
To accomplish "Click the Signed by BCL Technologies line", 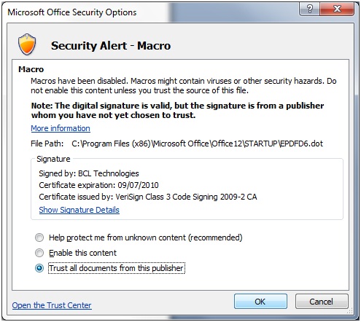I will click(89, 173).
